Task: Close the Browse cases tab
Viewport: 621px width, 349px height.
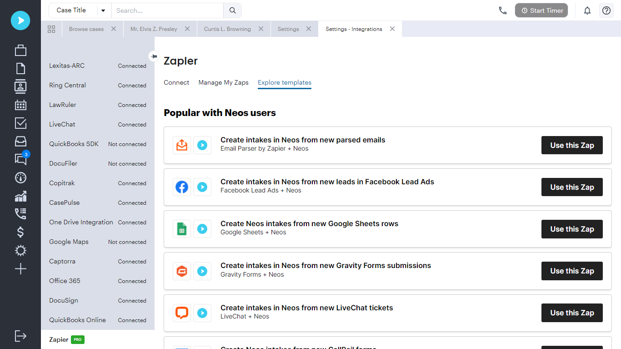Action: coord(114,29)
